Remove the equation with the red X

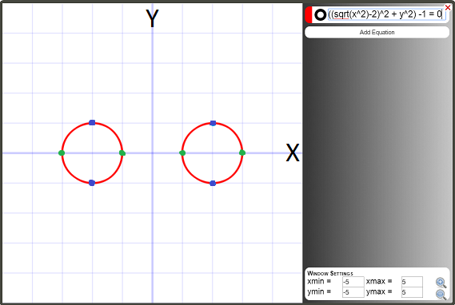[448, 8]
